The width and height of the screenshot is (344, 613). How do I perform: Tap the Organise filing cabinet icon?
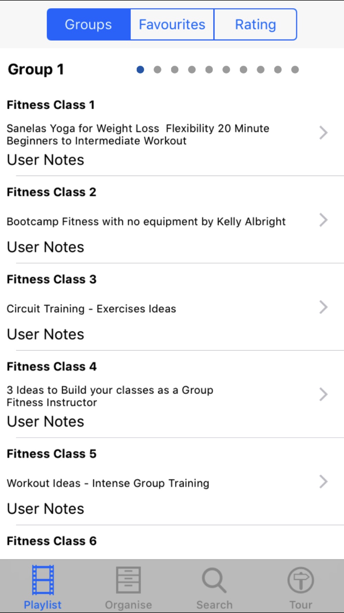click(128, 580)
